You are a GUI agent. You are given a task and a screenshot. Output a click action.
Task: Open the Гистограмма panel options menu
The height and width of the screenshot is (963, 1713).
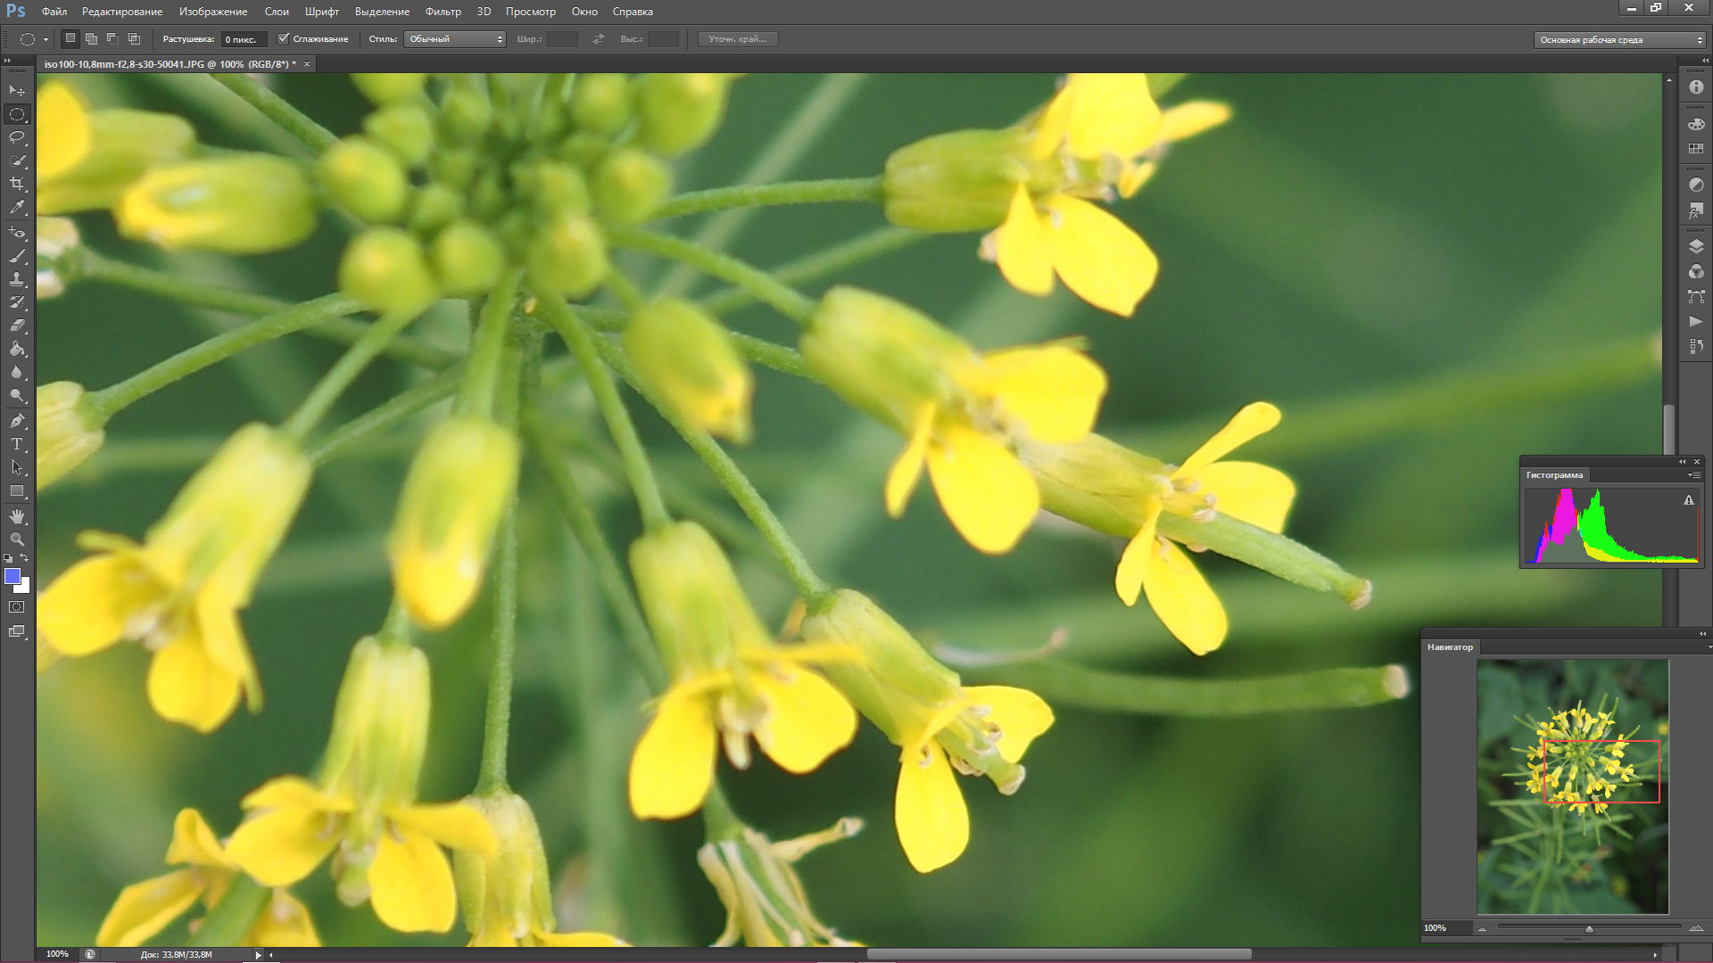coord(1692,475)
